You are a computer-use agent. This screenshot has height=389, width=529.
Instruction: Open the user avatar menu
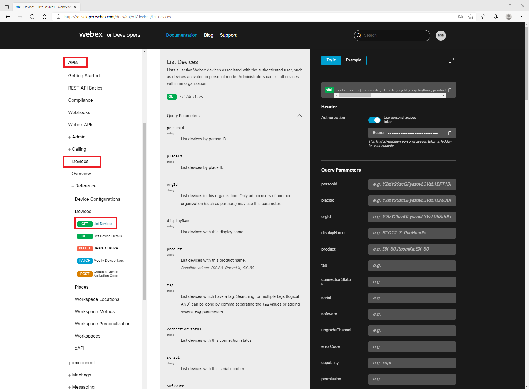pyautogui.click(x=441, y=35)
